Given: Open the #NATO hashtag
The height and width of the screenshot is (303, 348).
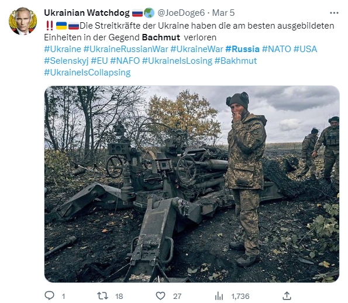Looking at the screenshot, I should tap(276, 49).
